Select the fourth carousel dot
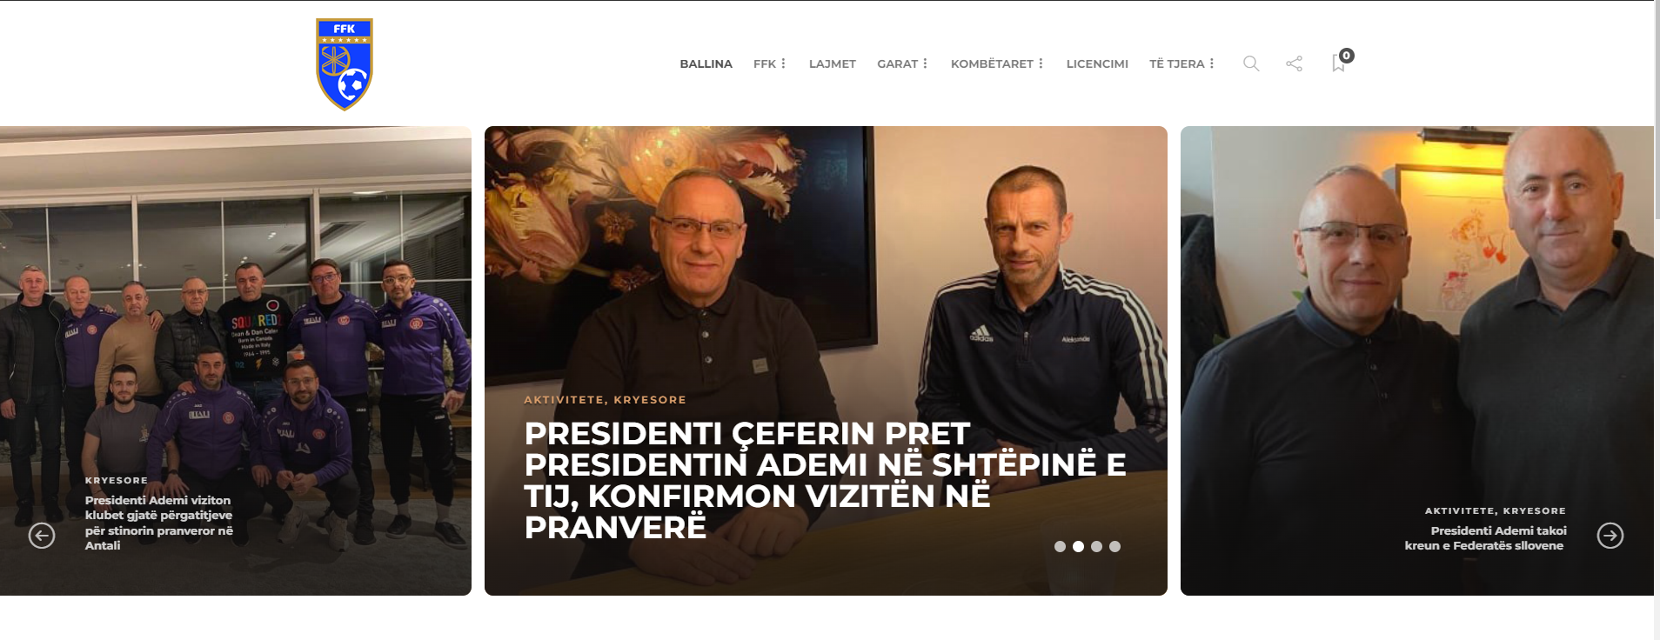This screenshot has height=640, width=1660. point(1114,547)
